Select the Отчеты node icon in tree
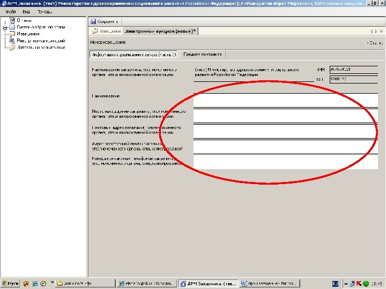This screenshot has width=386, height=289. [12, 20]
